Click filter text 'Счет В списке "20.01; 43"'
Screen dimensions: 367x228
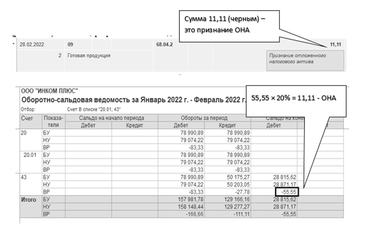pos(94,109)
